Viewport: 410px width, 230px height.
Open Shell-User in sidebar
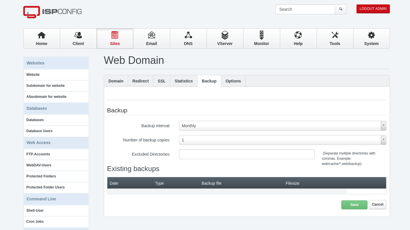(56, 211)
